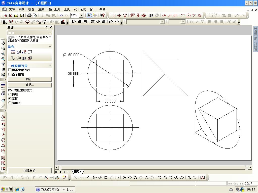
Task: Select the 草图 view generation mode
Action: [10, 99]
